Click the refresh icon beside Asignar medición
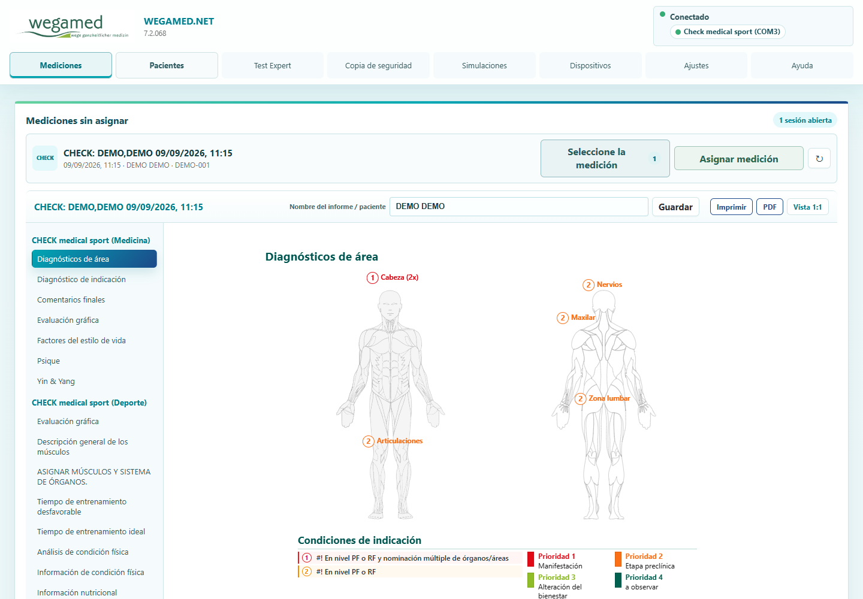Viewport: 863px width, 599px height. [x=819, y=159]
